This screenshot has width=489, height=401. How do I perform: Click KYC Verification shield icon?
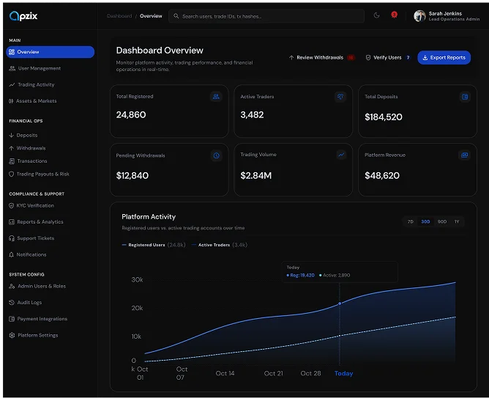pos(12,205)
